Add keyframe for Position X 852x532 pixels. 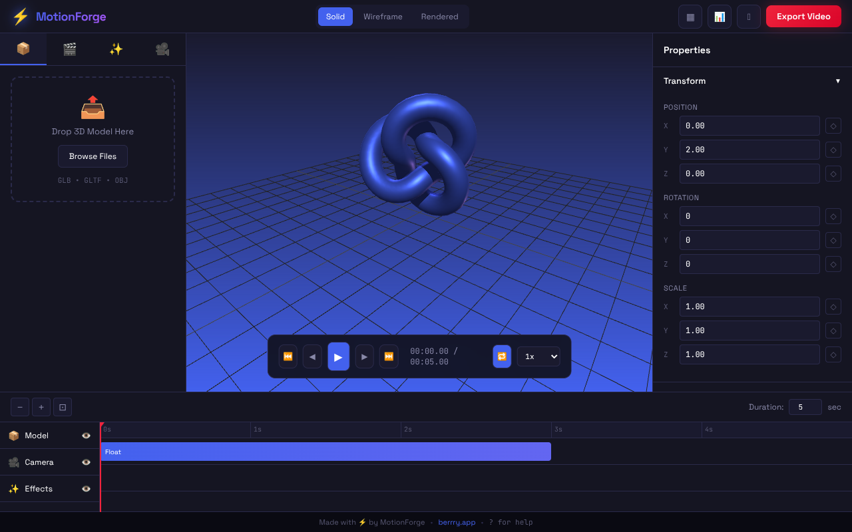tap(833, 126)
